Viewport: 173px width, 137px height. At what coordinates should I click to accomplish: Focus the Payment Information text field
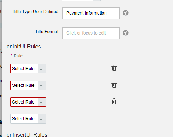(x=91, y=13)
